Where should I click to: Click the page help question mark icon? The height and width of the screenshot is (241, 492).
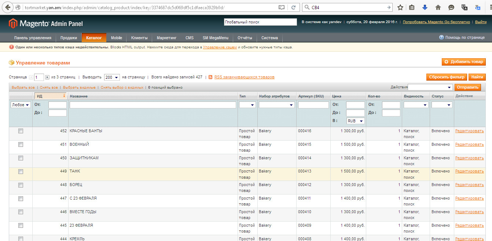441,37
